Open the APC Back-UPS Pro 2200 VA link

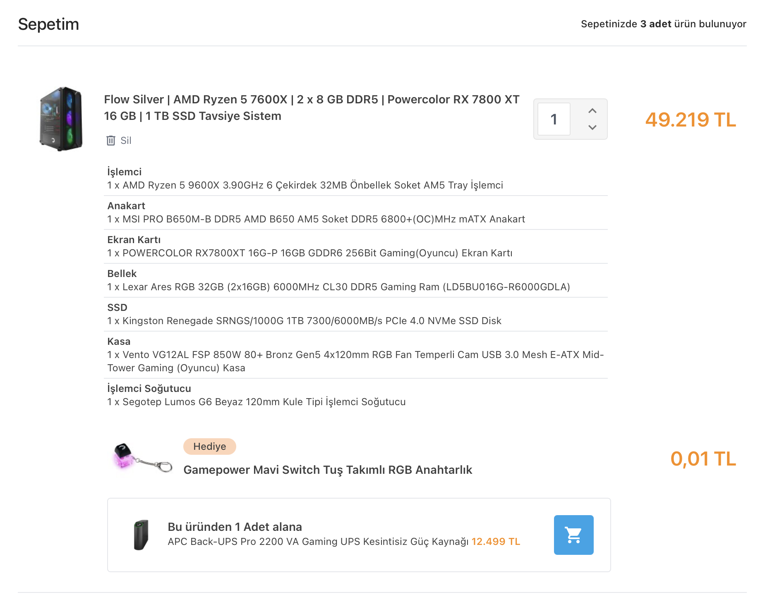click(x=318, y=542)
